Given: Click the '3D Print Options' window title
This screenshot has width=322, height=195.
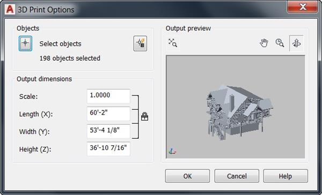Looking at the screenshot, I should (x=46, y=10).
